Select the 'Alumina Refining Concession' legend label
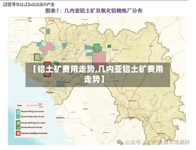Image resolution: width=196 pixels, height=150 pixels. coord(33,123)
